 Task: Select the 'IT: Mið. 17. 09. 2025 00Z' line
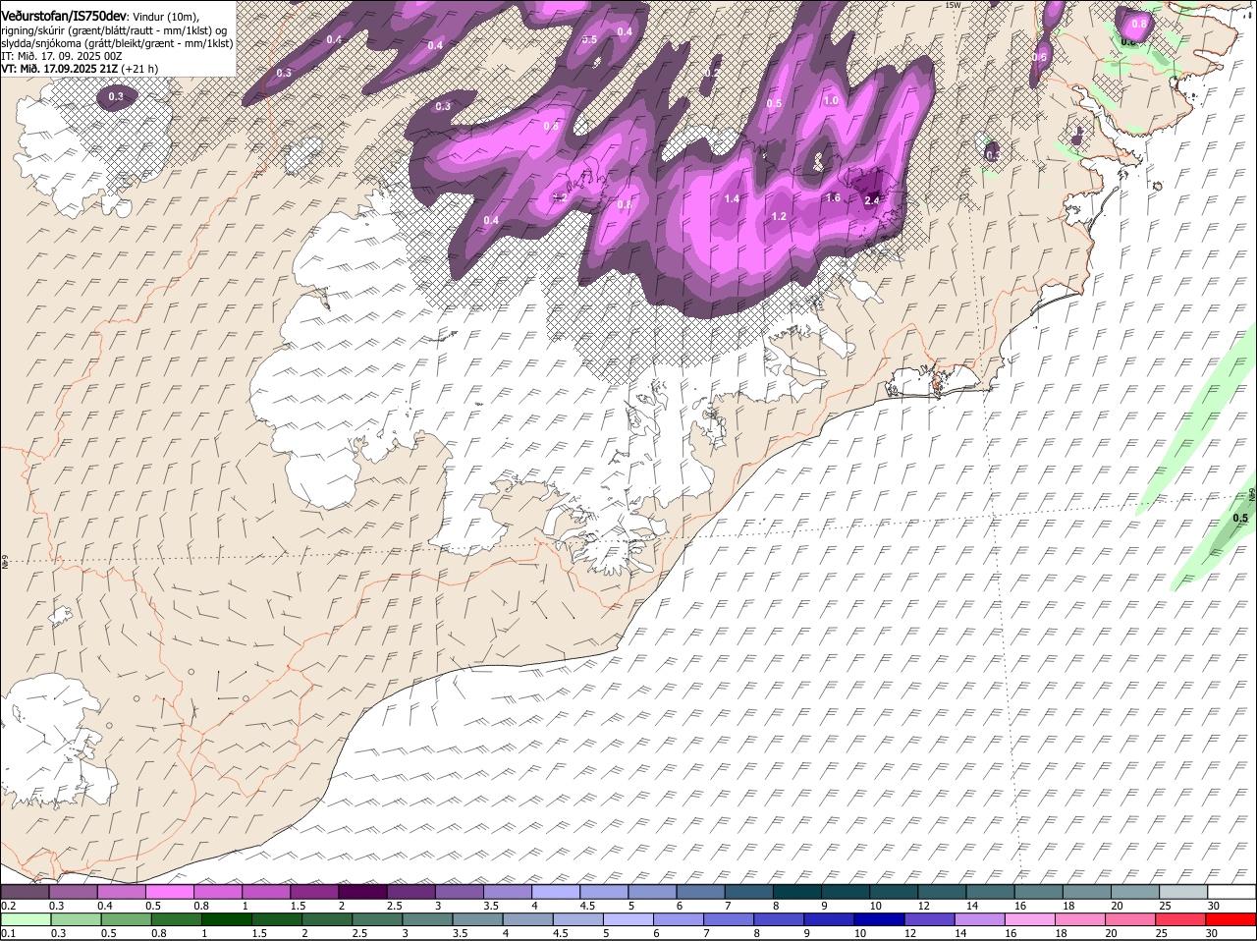click(x=62, y=56)
